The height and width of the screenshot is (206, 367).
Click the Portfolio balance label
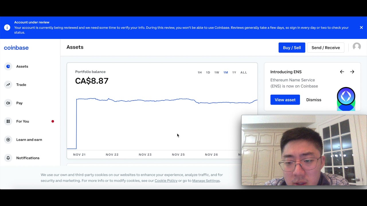point(90,72)
